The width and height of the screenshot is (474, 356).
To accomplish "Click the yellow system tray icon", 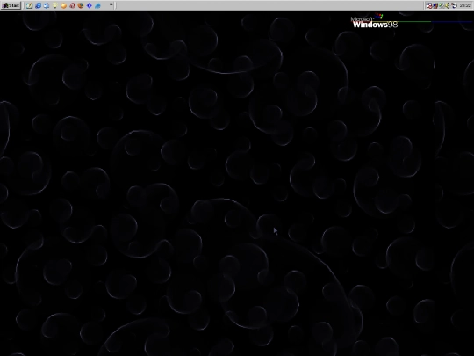I will click(x=447, y=5).
